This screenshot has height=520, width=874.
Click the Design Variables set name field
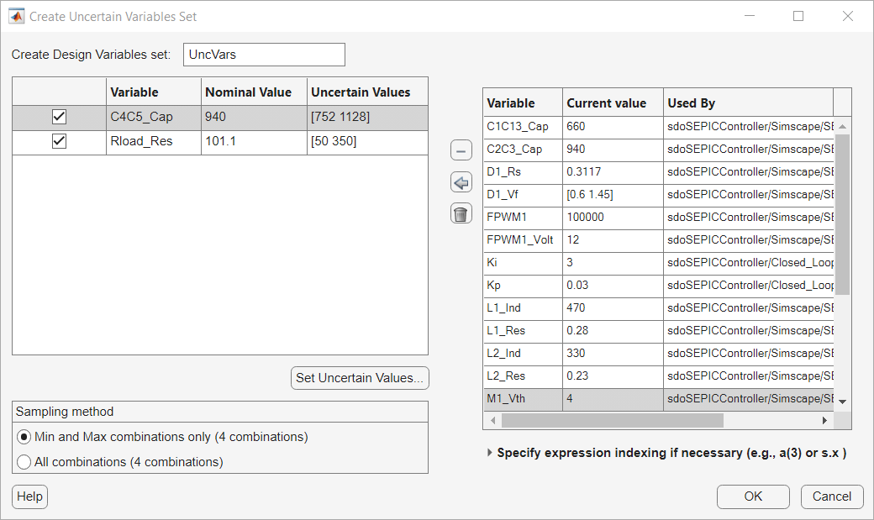264,55
